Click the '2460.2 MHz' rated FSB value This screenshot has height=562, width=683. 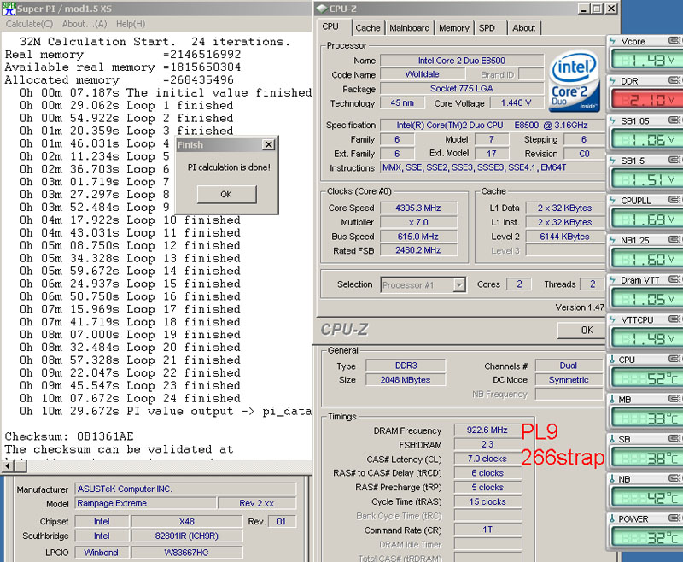coord(418,250)
